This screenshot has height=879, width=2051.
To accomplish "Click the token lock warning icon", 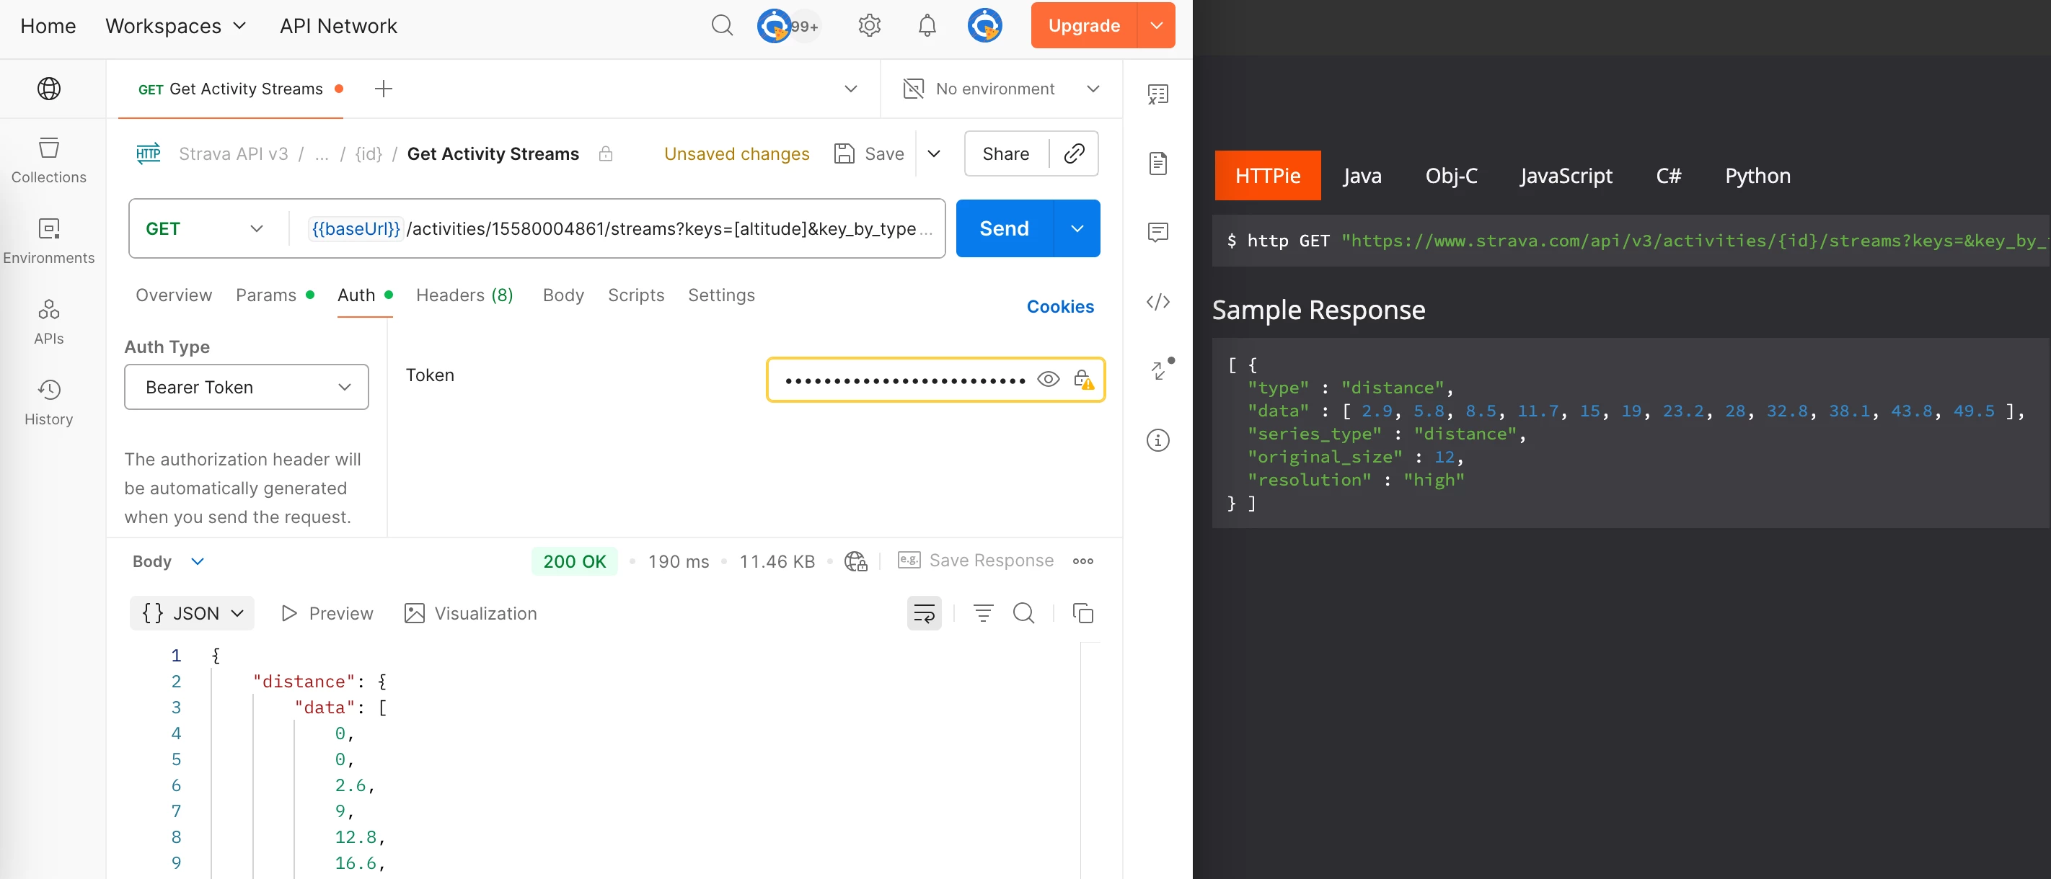I will tap(1082, 380).
